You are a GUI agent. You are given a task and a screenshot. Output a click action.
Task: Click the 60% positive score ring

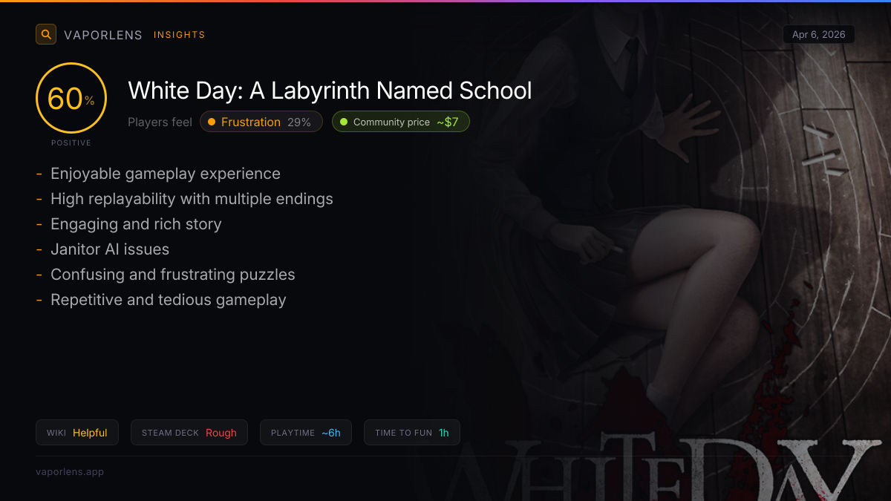[x=71, y=98]
